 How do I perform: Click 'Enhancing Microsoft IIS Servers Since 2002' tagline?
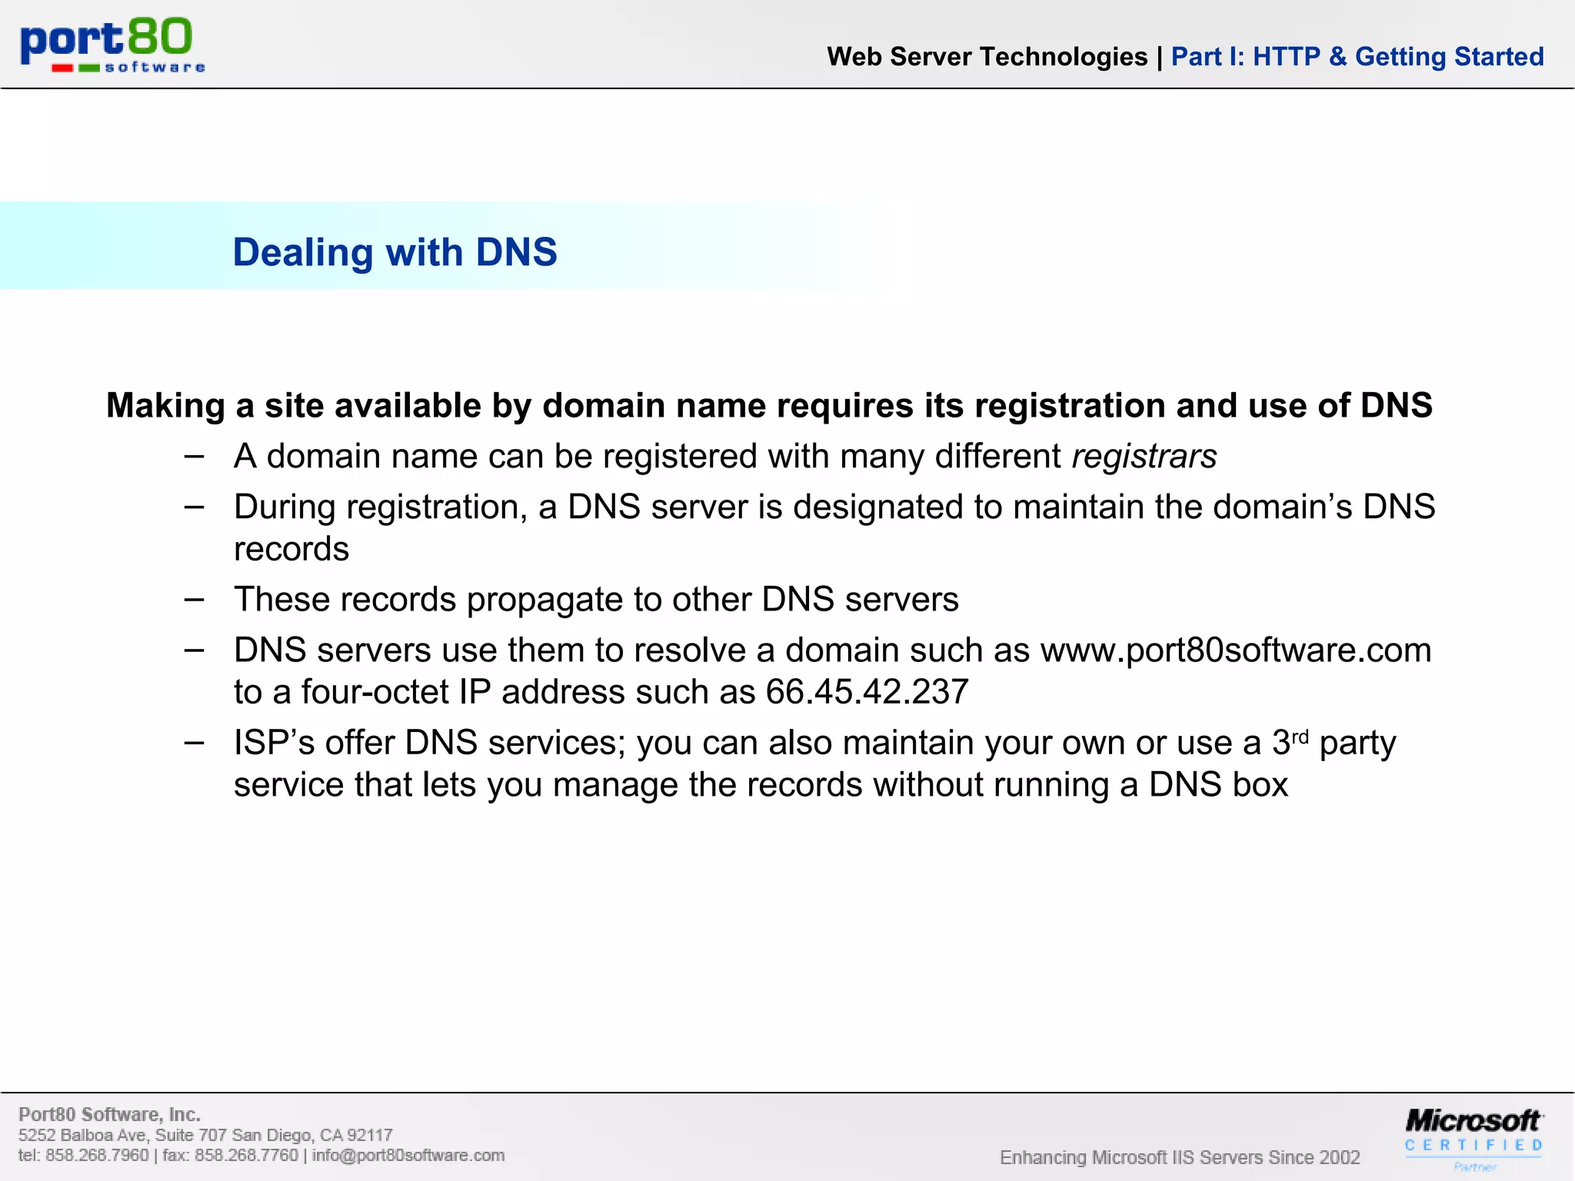(1179, 1157)
